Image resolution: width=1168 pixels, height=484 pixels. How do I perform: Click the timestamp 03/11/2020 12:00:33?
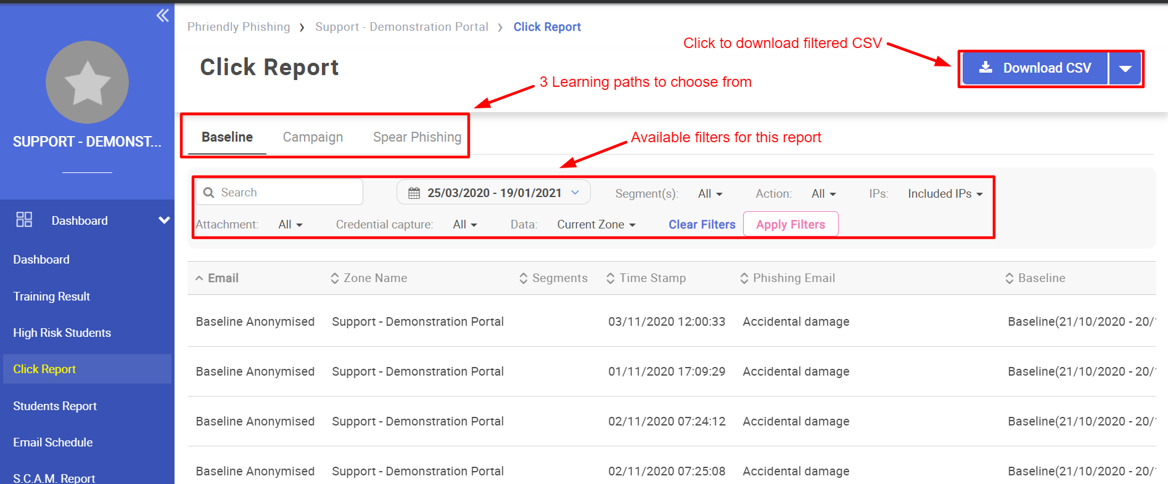(x=667, y=321)
